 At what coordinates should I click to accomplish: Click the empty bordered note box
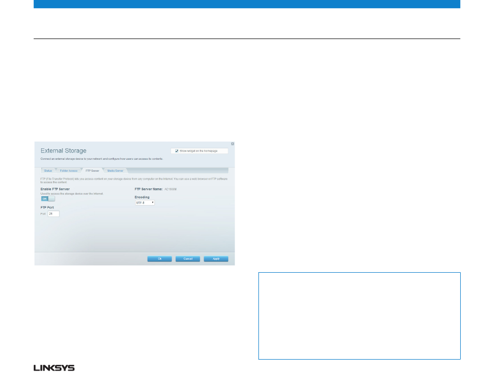pos(359,315)
